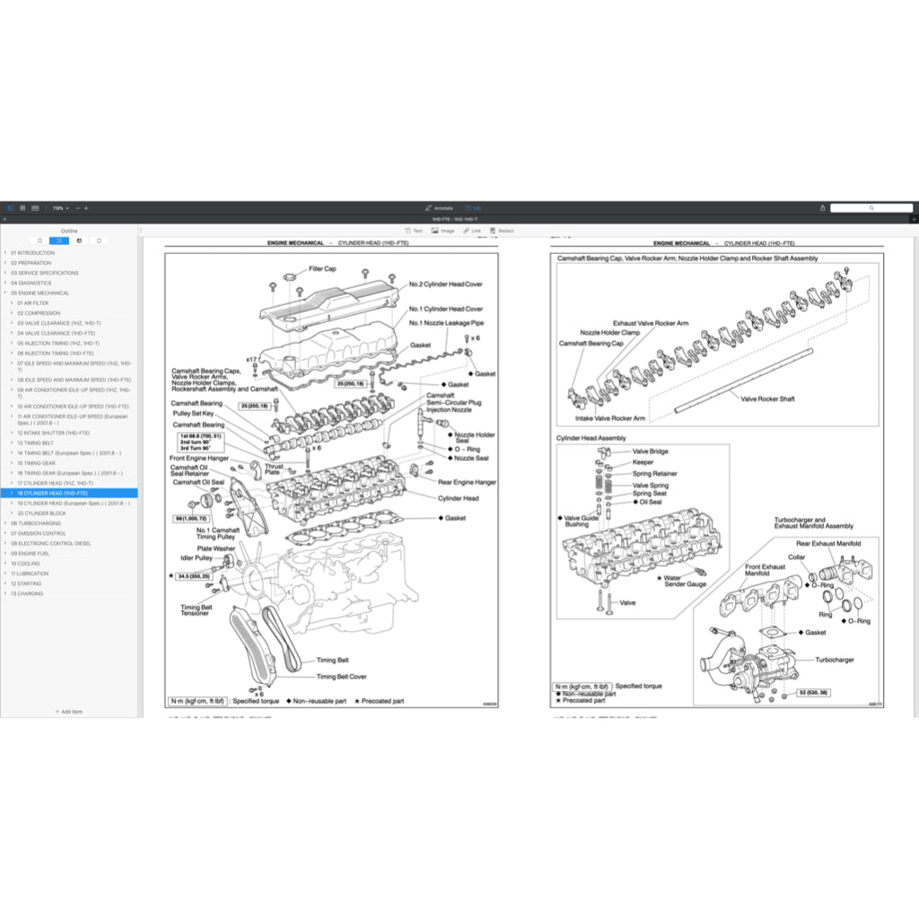Select the Text edit tool
Viewport: 919px width, 919px height.
coord(413,231)
